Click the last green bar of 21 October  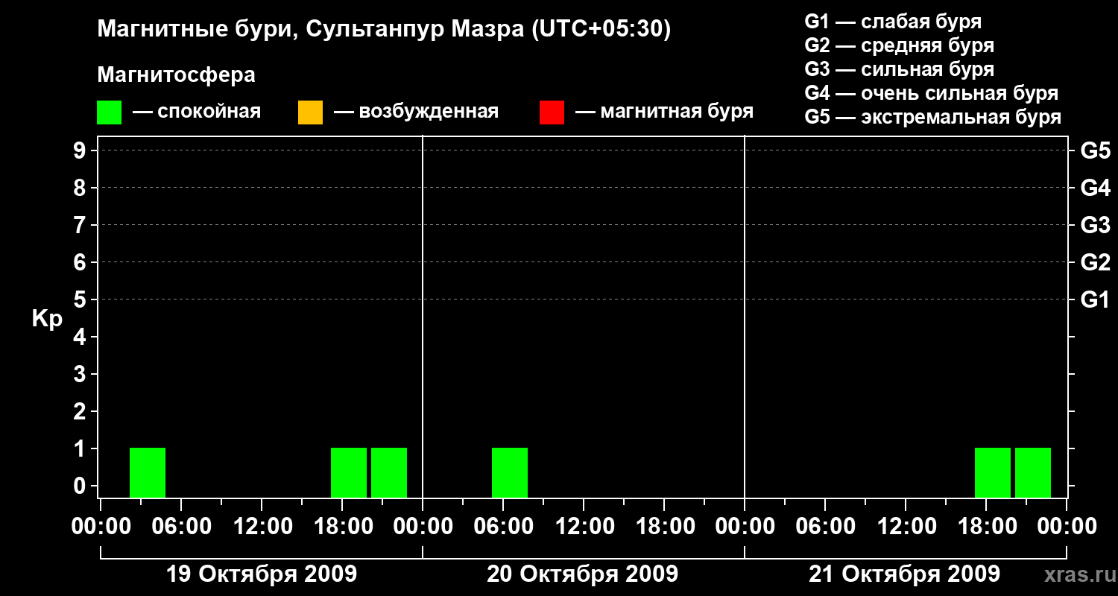point(1033,472)
